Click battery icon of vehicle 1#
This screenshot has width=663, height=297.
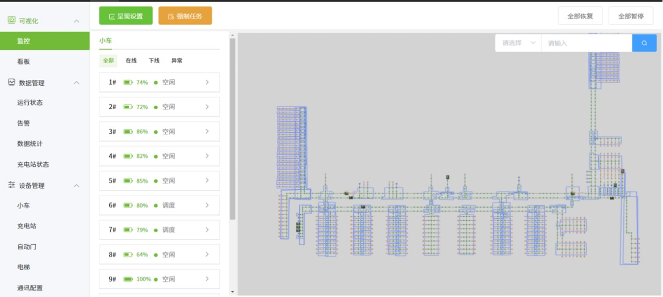[x=128, y=82]
